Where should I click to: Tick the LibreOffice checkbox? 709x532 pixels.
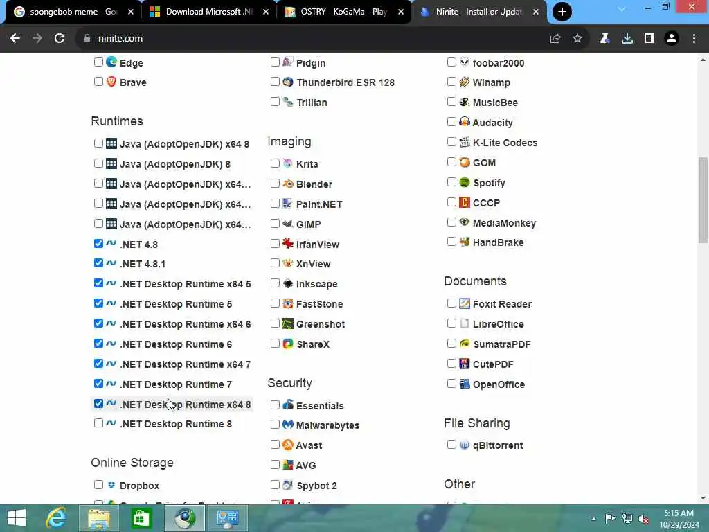click(451, 323)
